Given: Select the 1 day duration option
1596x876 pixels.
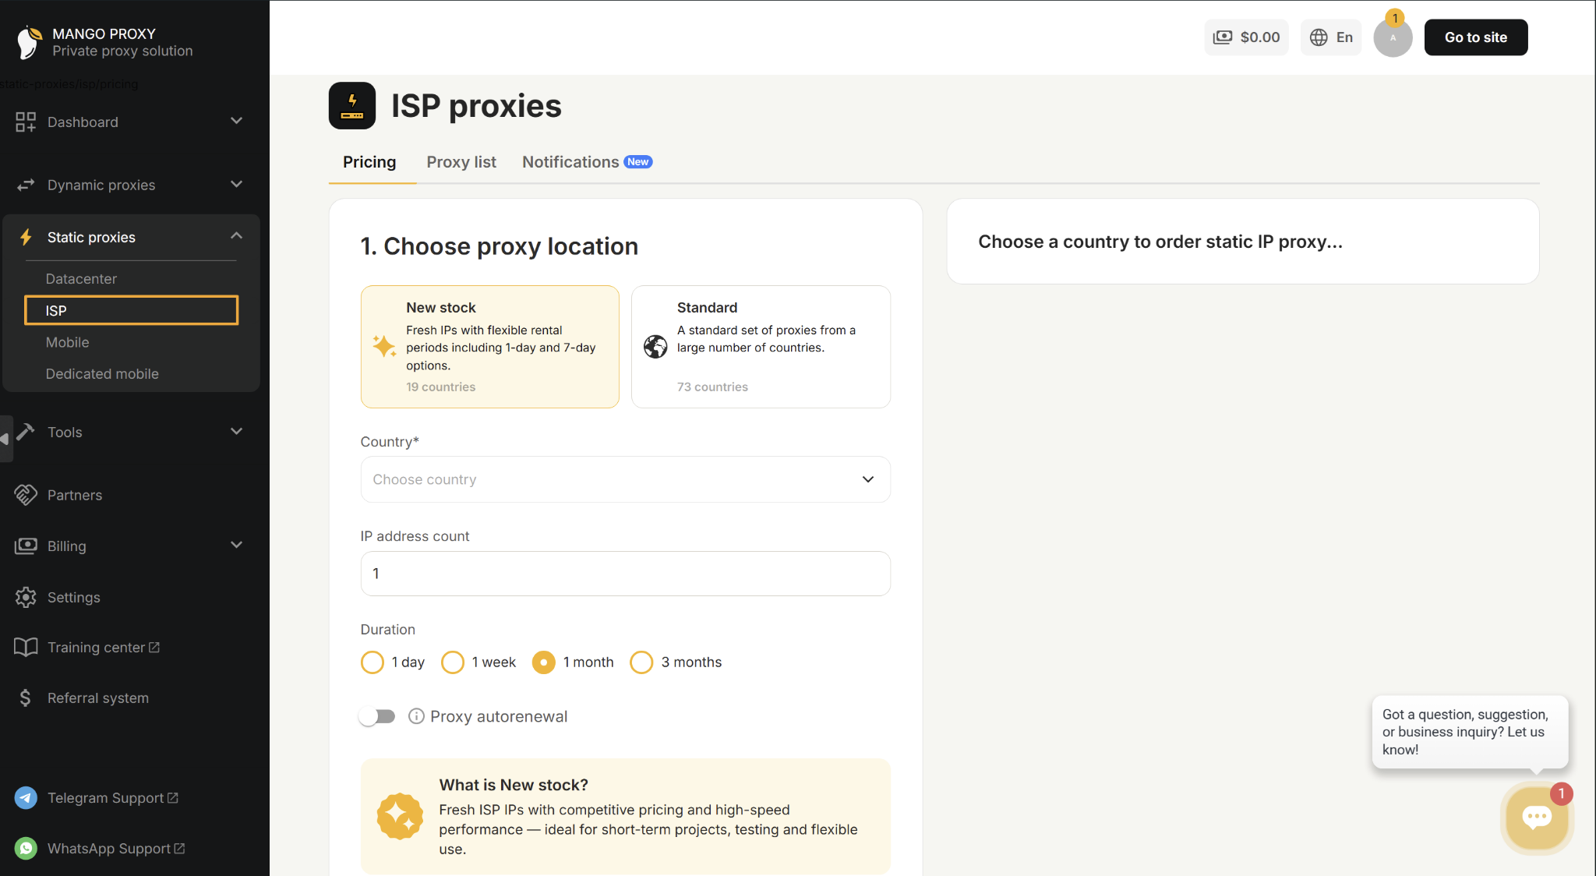Looking at the screenshot, I should point(373,662).
